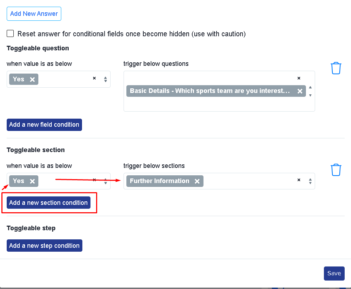Clear all values in question value selector
Image resolution: width=351 pixels, height=289 pixels.
coord(94,78)
